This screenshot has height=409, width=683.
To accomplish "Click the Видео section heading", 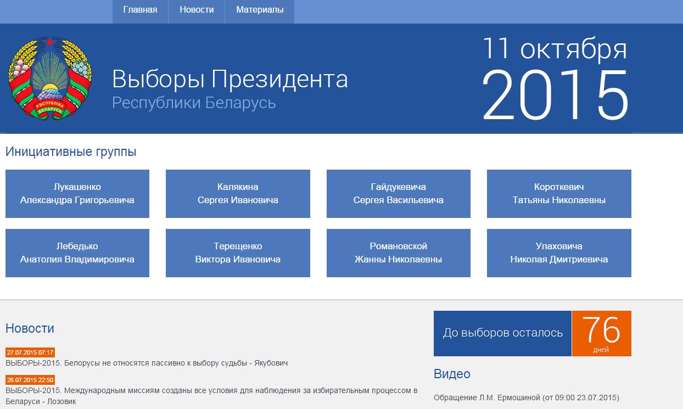I will point(452,374).
